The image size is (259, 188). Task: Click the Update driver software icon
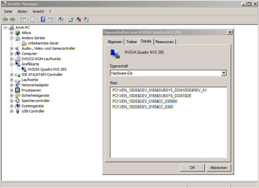point(71,20)
